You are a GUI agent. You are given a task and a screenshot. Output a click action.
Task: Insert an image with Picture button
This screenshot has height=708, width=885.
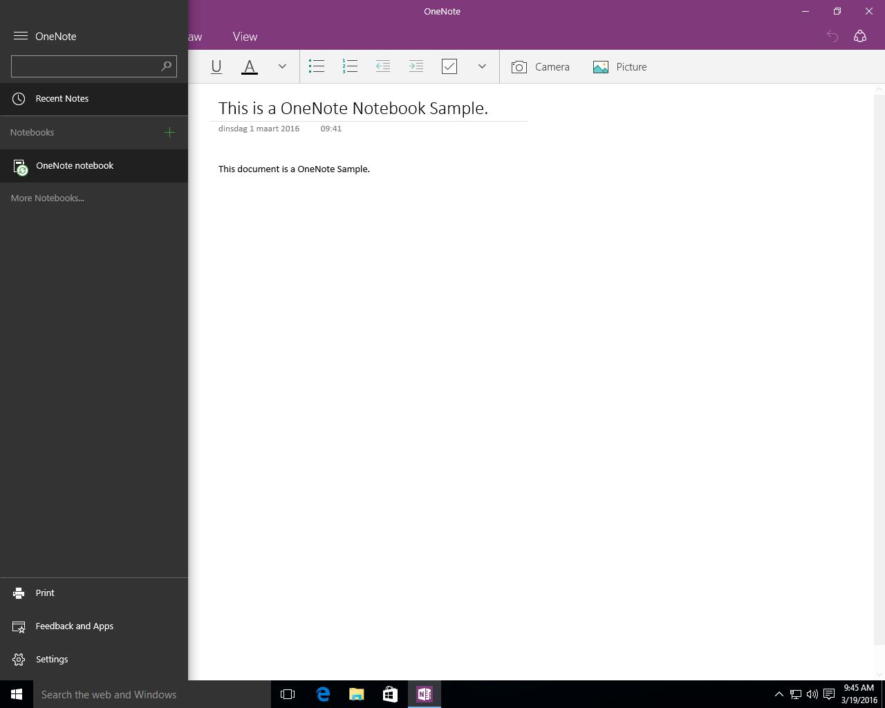point(620,67)
